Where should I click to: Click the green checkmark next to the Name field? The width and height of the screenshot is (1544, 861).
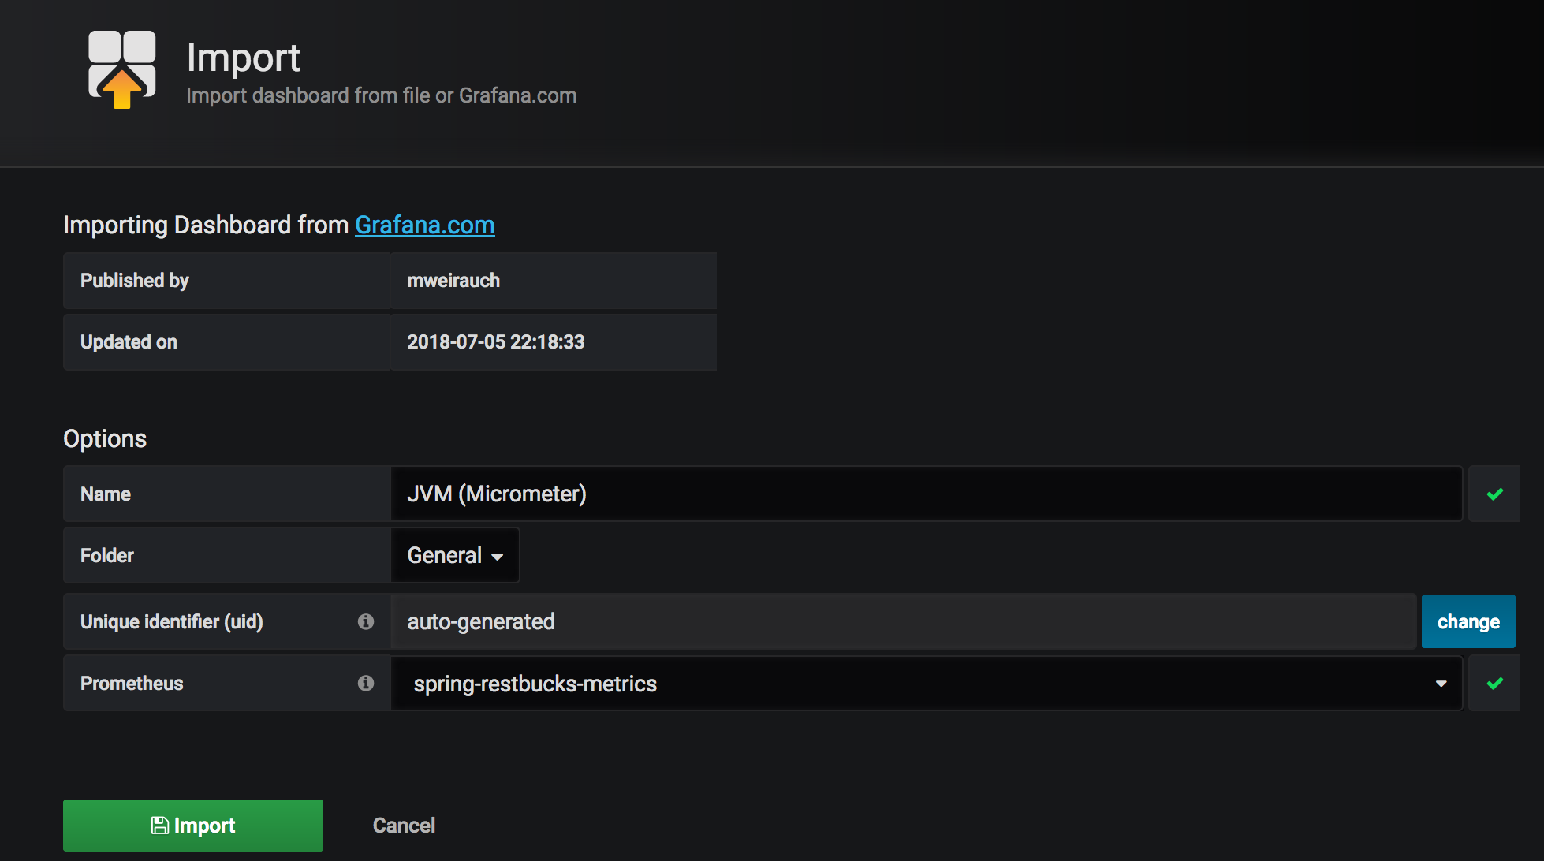[1494, 494]
